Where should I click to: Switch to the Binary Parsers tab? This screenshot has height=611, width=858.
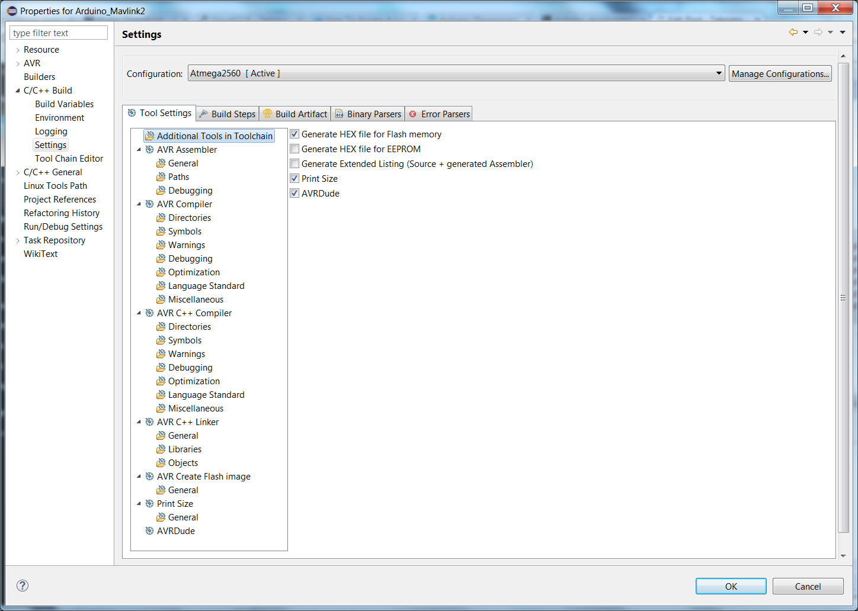click(368, 114)
